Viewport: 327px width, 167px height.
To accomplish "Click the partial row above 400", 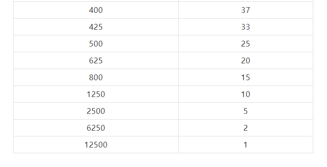I will pos(163,0).
